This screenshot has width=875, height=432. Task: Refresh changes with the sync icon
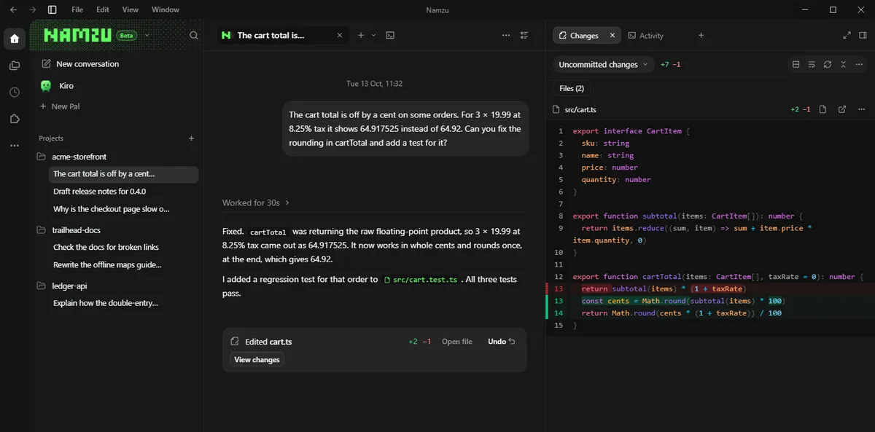tap(828, 64)
